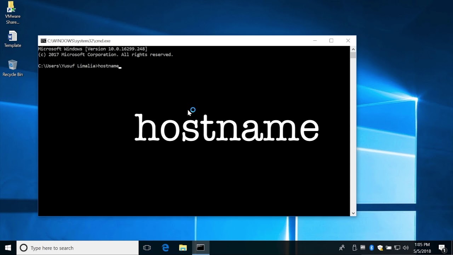Switch to the Command Prompt taskbar icon
Screen dimensions: 453x255
[x=201, y=247]
